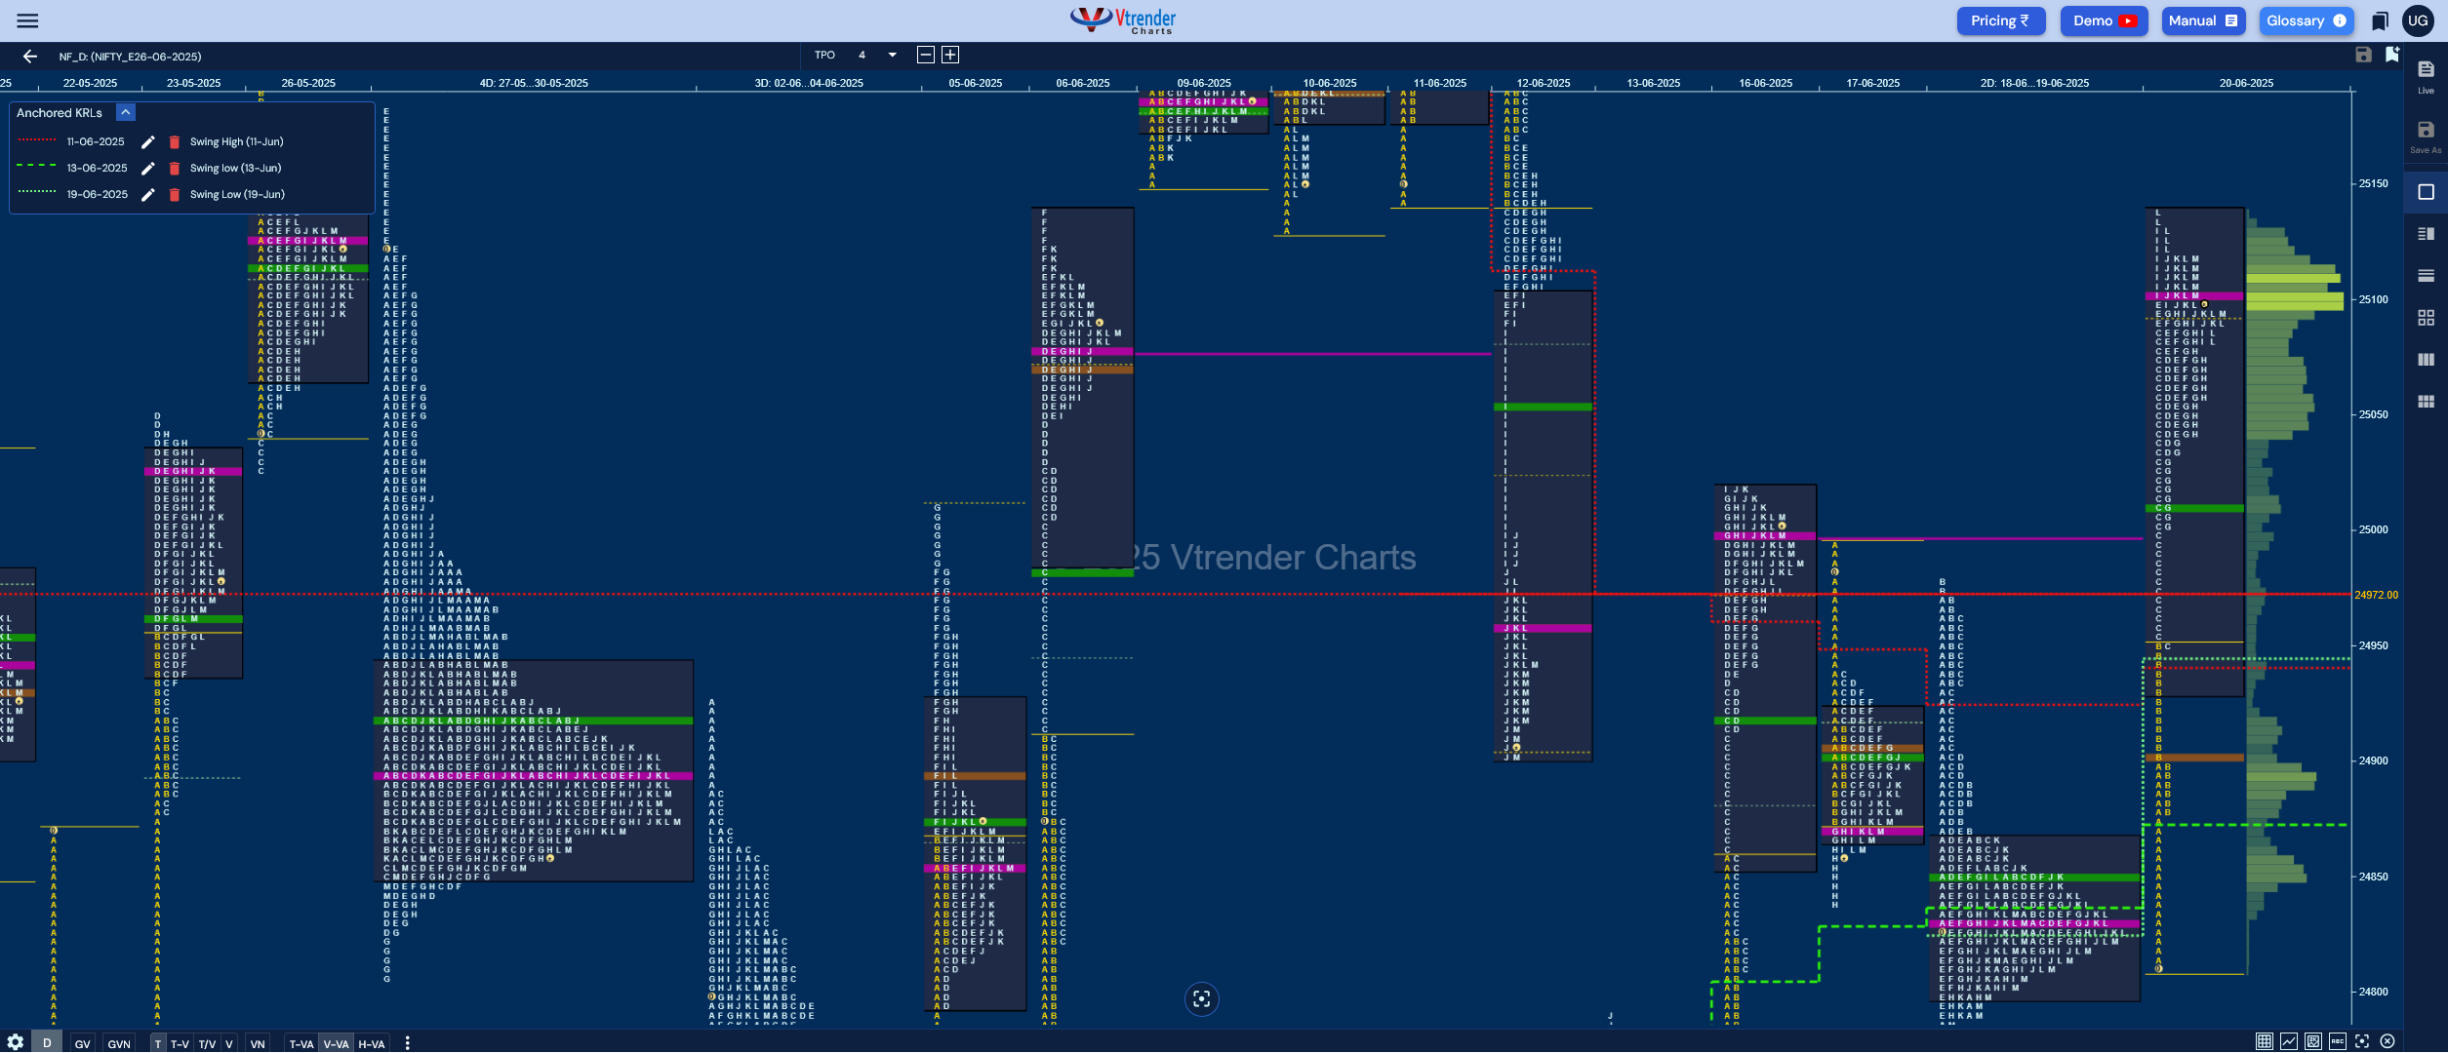
Task: Click the circled X icon in bottom bar
Action: pos(2388,1041)
